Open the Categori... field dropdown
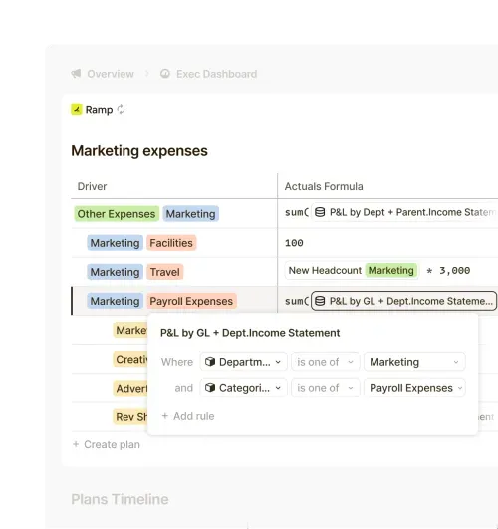The image size is (498, 529). pyautogui.click(x=243, y=387)
